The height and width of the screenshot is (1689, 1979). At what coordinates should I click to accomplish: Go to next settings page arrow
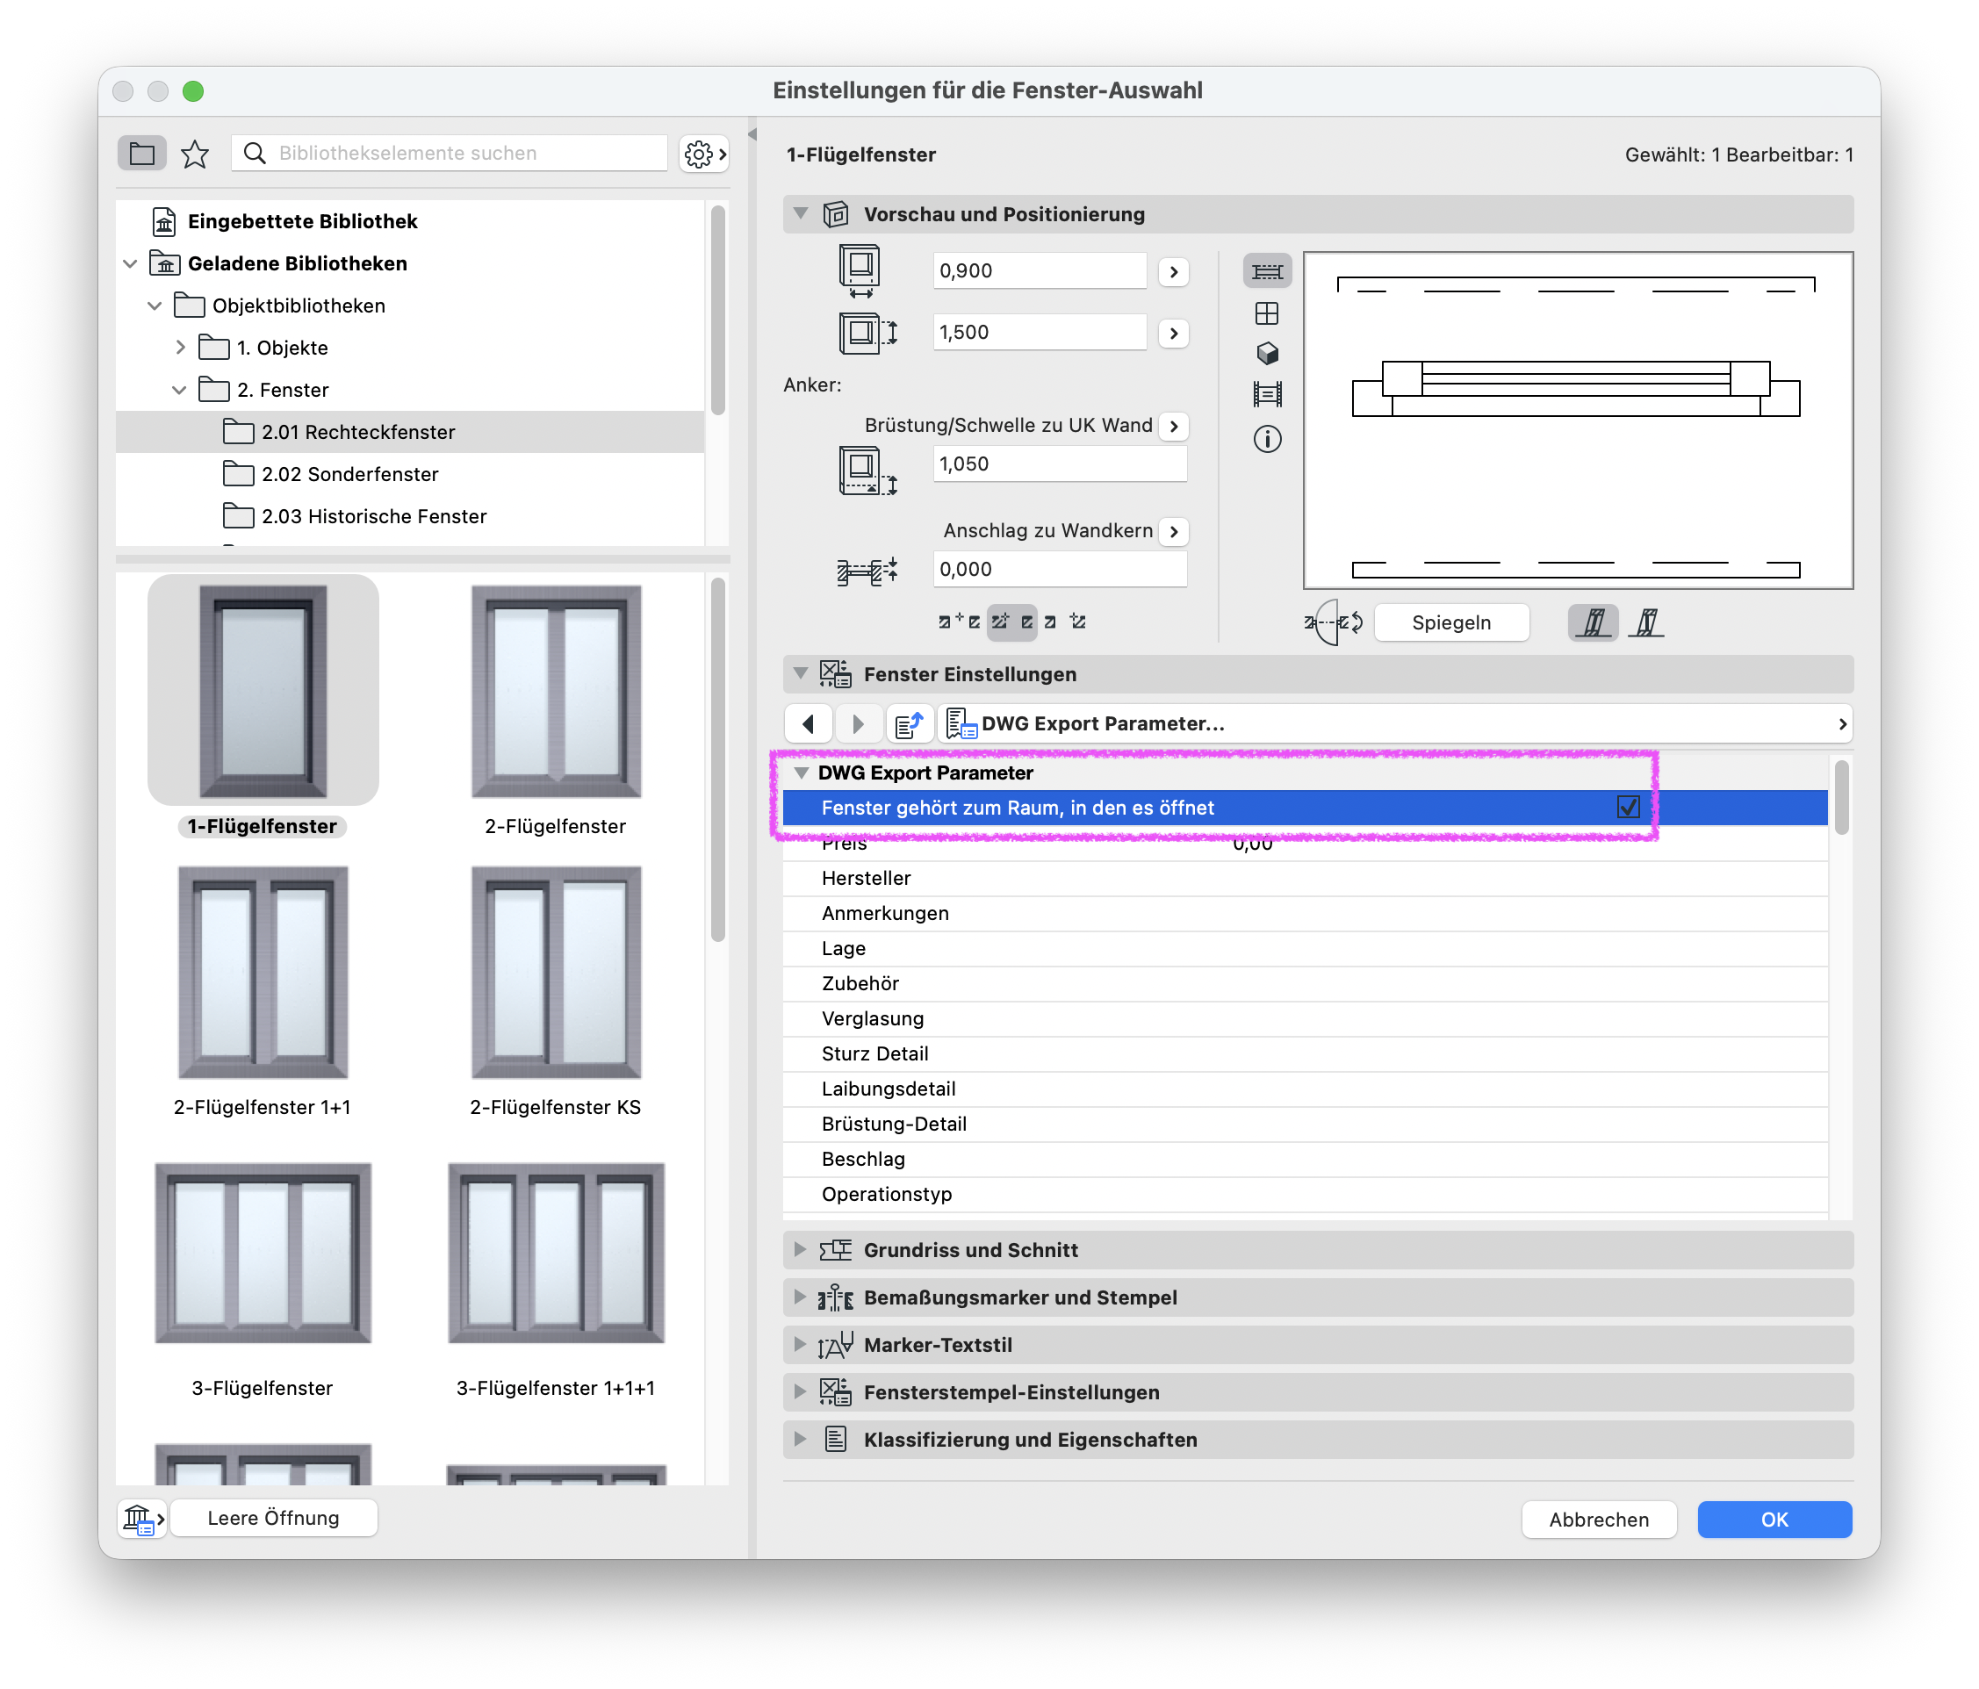(857, 725)
